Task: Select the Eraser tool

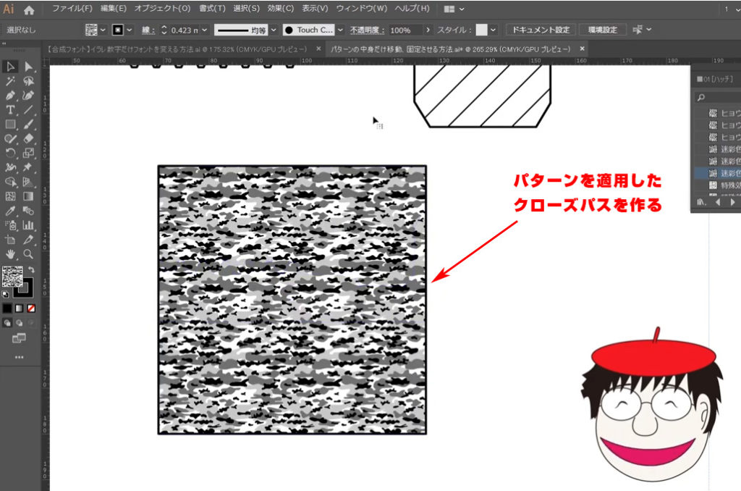Action: pos(27,139)
